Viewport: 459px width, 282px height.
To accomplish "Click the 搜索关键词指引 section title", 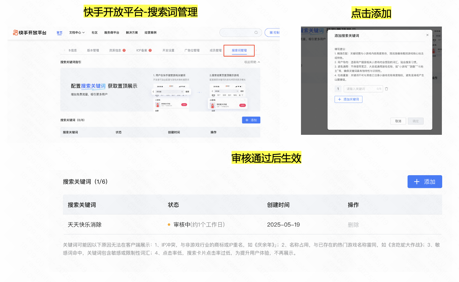I will (71, 62).
